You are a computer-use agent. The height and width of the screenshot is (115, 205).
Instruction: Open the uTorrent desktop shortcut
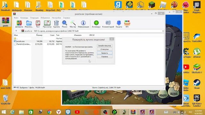pyautogui.click(x=197, y=53)
